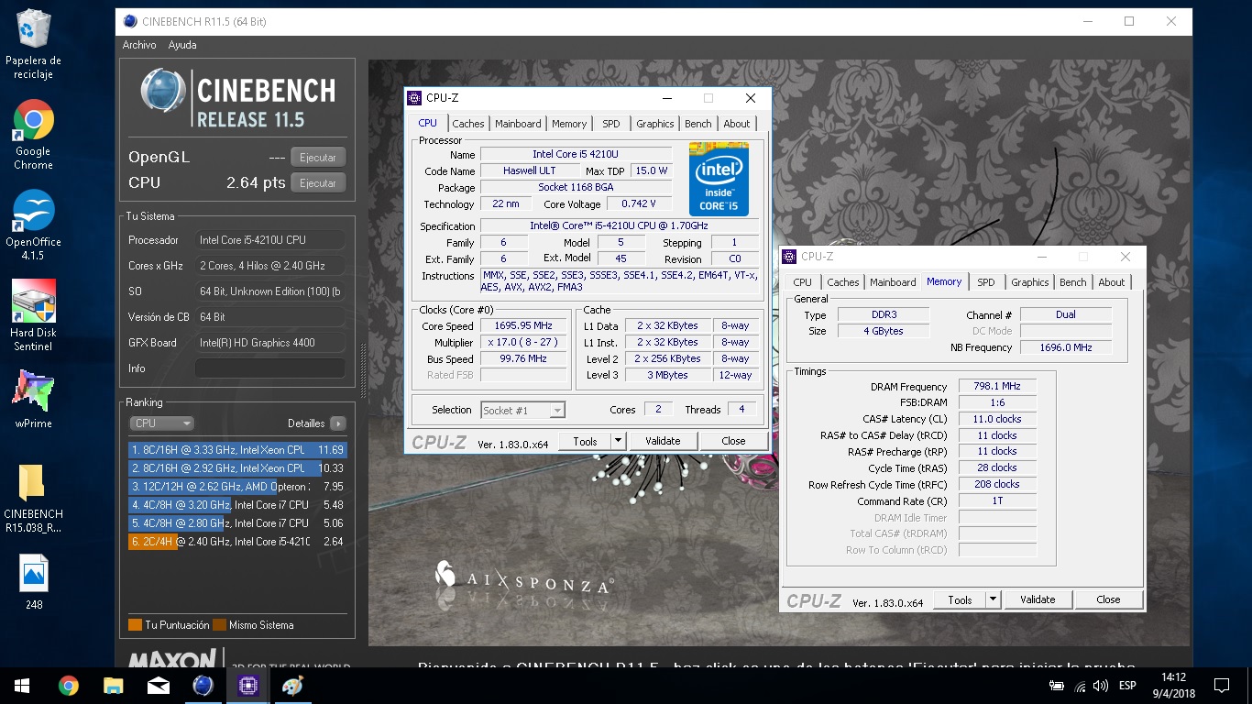Switch to SPD tab in front CPU-Z
The width and height of the screenshot is (1252, 704).
(611, 124)
